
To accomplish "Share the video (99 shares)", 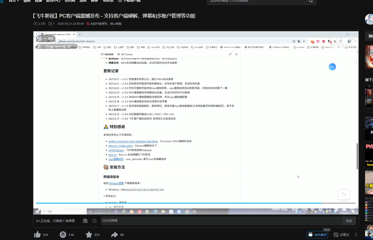I will click(x=114, y=235).
